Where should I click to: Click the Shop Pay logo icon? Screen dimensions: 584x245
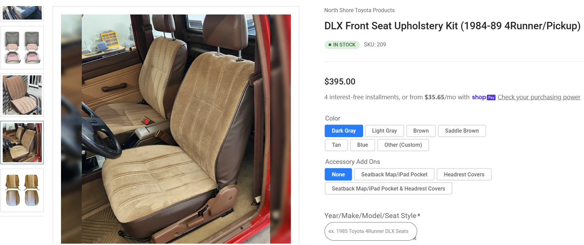point(484,97)
